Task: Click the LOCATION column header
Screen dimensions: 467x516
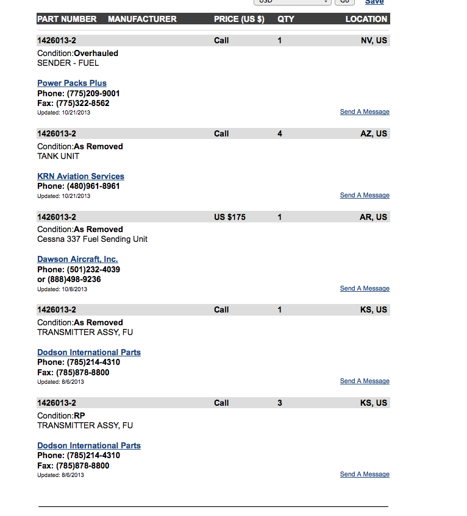Action: pos(366,19)
